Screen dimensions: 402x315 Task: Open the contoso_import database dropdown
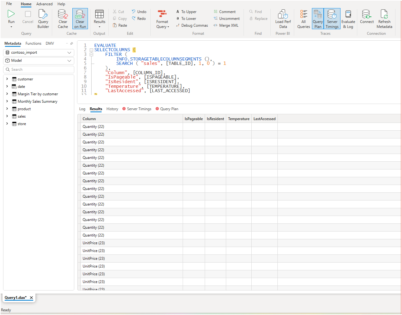point(39,53)
